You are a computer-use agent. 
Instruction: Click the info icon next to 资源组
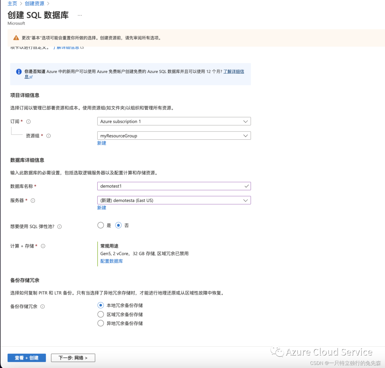coord(48,136)
